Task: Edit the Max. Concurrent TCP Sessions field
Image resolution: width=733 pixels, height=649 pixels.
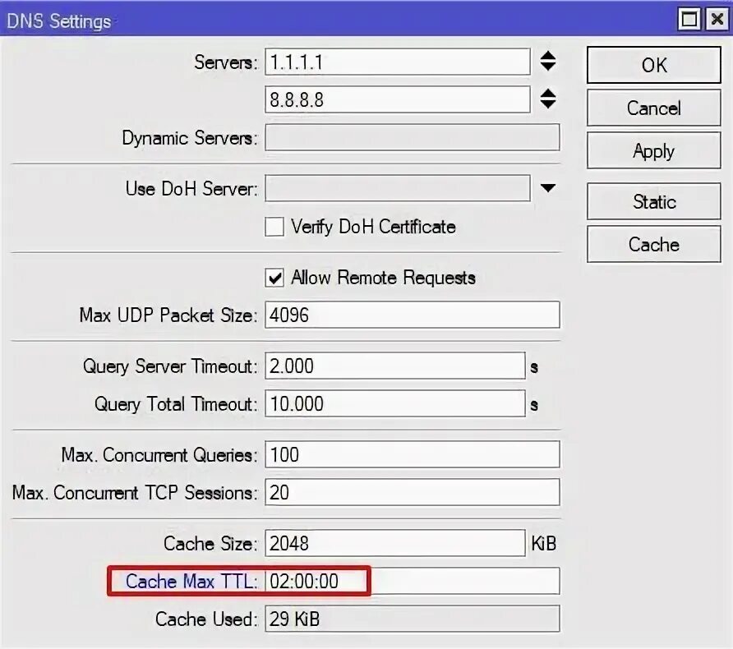Action: point(413,492)
